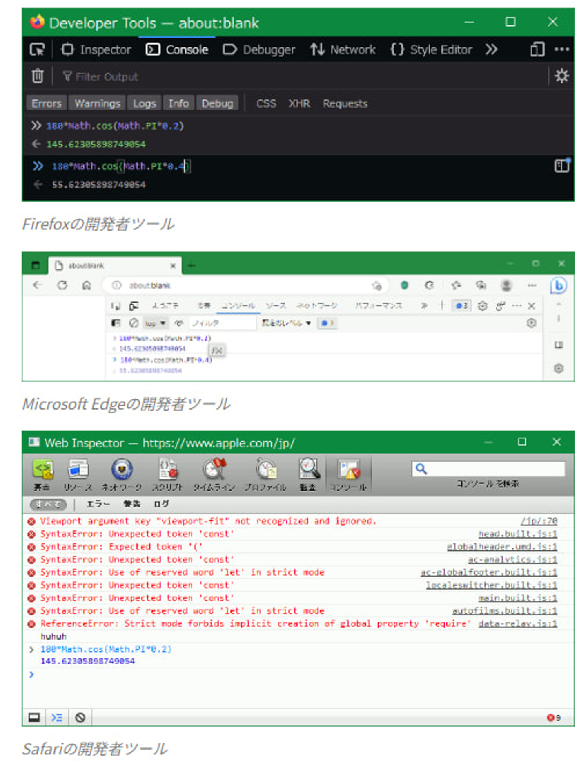The image size is (588, 763).
Task: Click the green shield extension icon in Edge
Action: [x=404, y=285]
